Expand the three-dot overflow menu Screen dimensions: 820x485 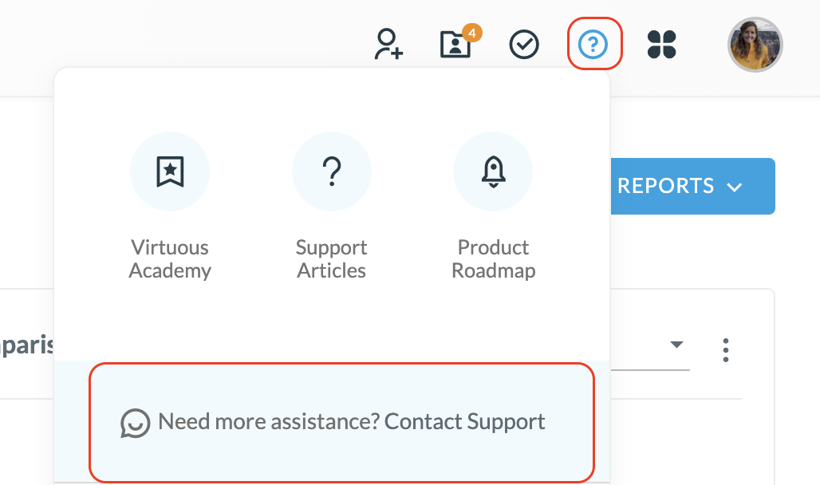[726, 349]
